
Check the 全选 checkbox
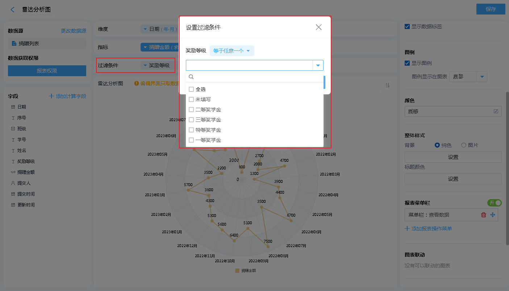(x=191, y=89)
